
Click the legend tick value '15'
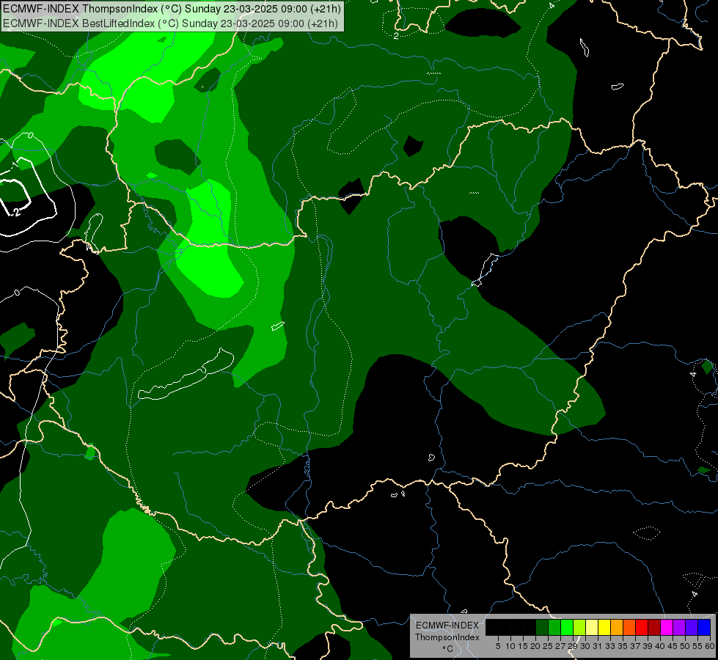click(523, 646)
